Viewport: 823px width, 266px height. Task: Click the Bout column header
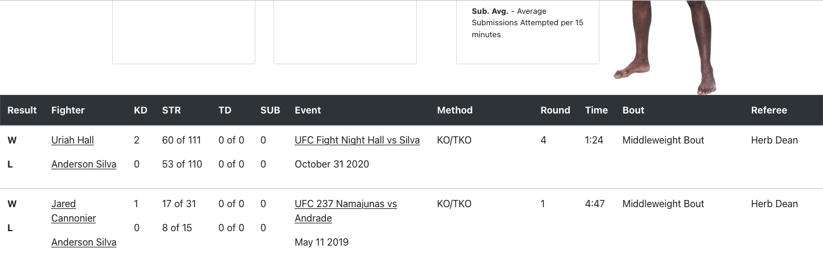tap(633, 110)
